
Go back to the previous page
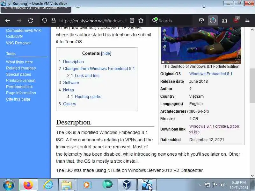coord(8,21)
